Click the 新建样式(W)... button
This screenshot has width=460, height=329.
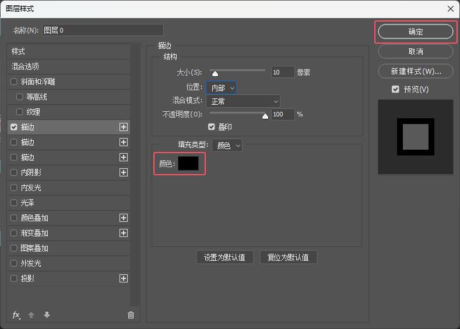click(x=416, y=71)
